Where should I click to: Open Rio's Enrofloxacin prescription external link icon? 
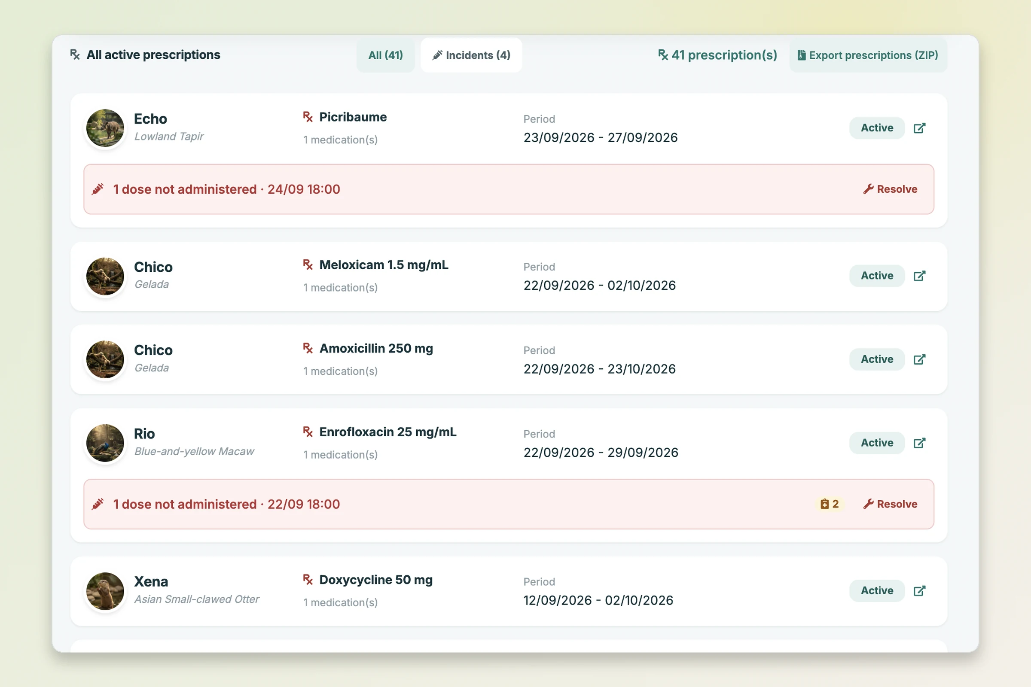click(919, 443)
